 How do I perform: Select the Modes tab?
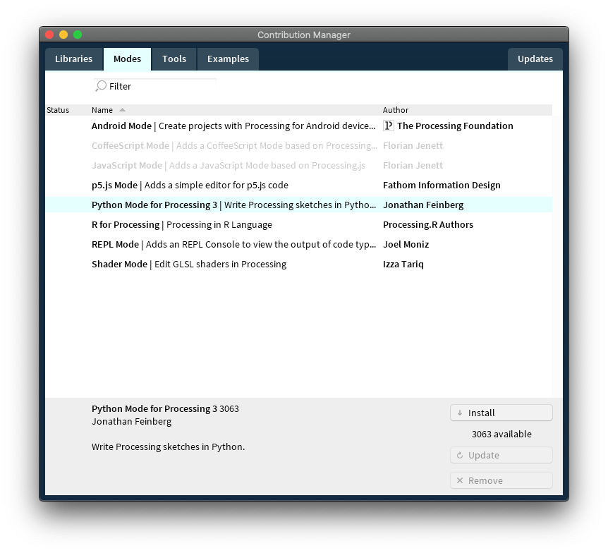pyautogui.click(x=127, y=59)
